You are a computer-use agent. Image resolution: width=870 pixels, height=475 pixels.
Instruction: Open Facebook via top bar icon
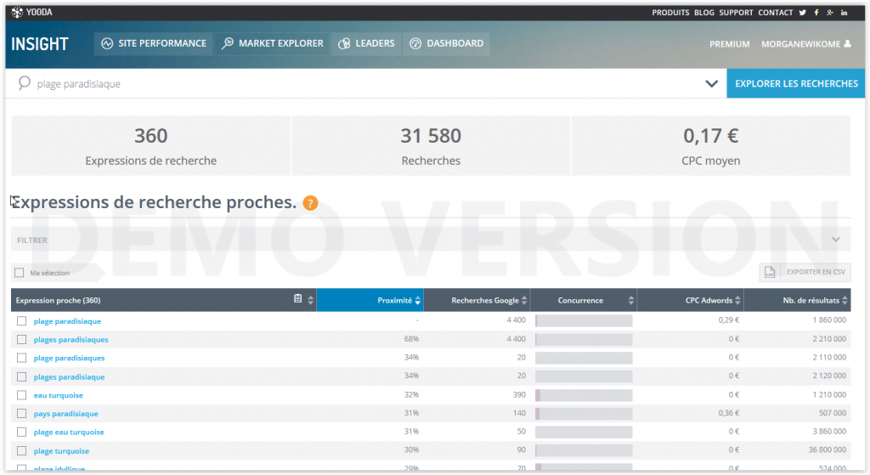coord(816,13)
